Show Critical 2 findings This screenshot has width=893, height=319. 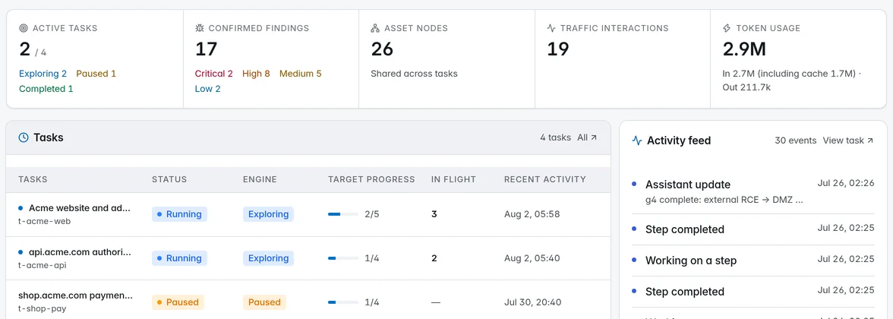point(213,74)
